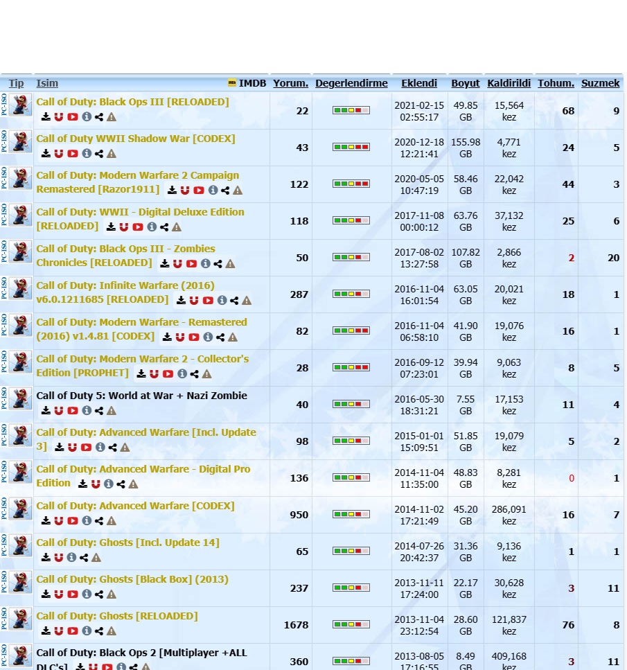Image resolution: width=627 pixels, height=670 pixels.
Task: Click PC-ISO category thumbnail beside WWII Shadow War
Action: coord(21,141)
